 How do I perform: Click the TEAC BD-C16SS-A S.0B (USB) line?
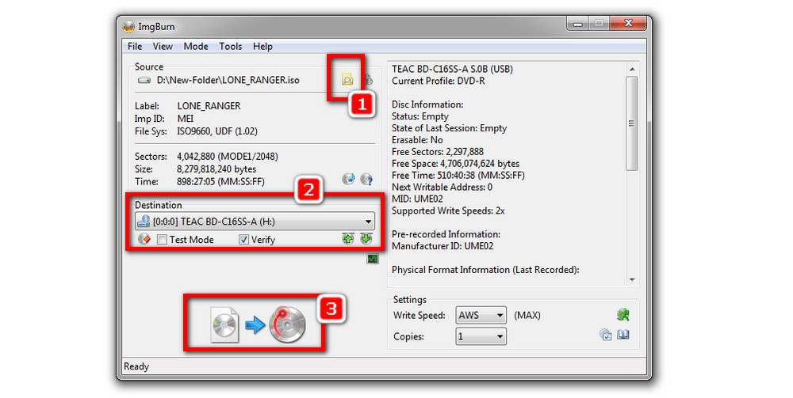(x=452, y=69)
